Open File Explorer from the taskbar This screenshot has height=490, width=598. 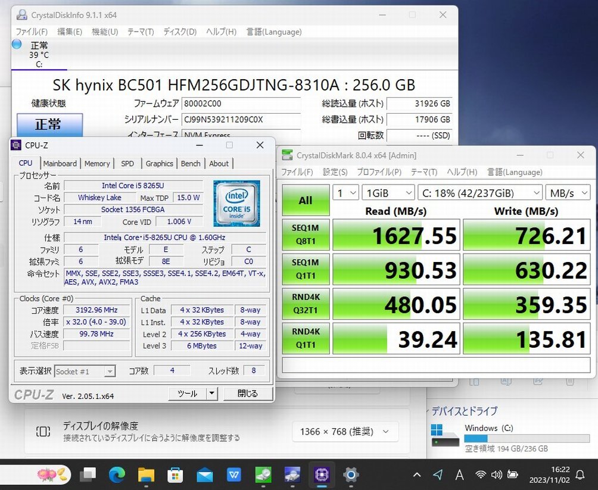pos(146,475)
